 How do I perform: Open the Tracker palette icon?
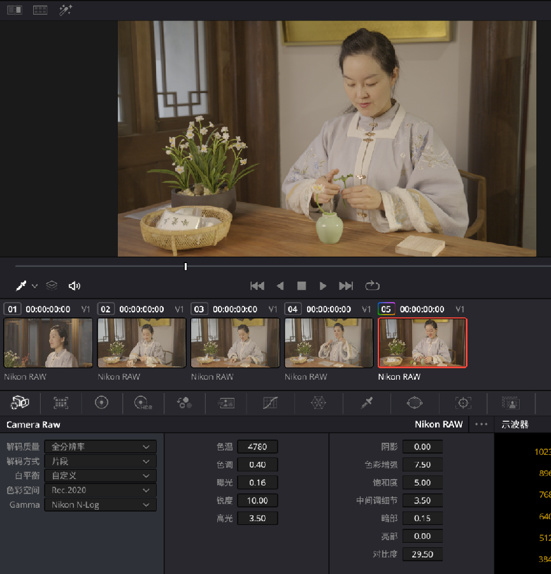(x=463, y=403)
